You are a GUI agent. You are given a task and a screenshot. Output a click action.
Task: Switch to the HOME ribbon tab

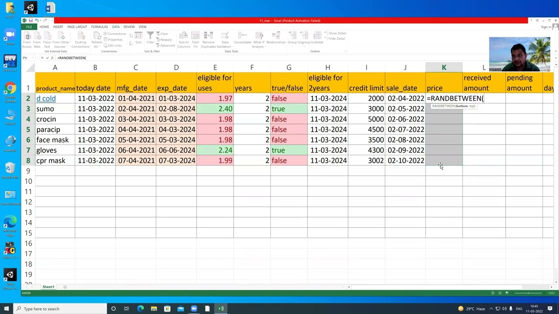click(x=44, y=27)
